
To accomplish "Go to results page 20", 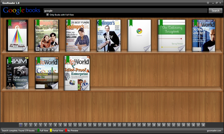I will (114, 125).
